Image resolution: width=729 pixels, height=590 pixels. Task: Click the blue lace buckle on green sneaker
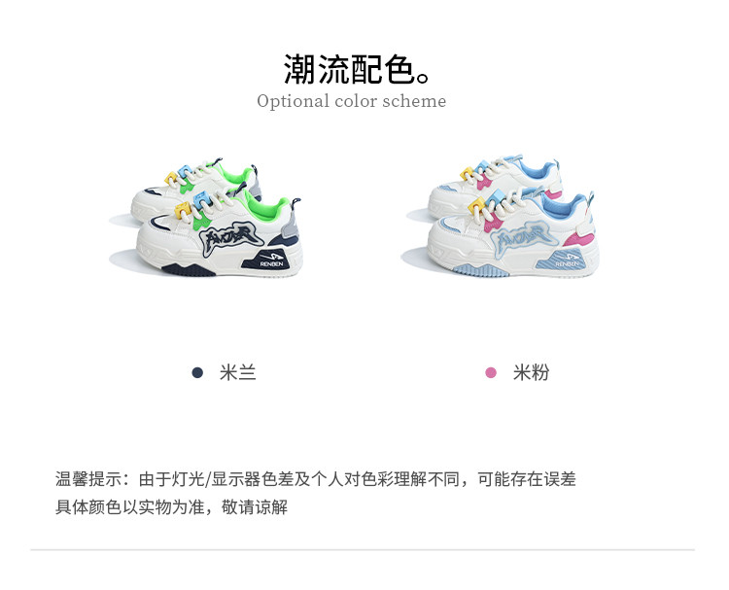[x=201, y=197]
